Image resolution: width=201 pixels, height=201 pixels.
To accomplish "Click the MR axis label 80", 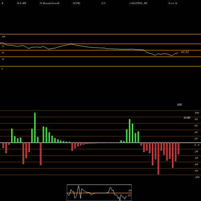I will point(196,119).
